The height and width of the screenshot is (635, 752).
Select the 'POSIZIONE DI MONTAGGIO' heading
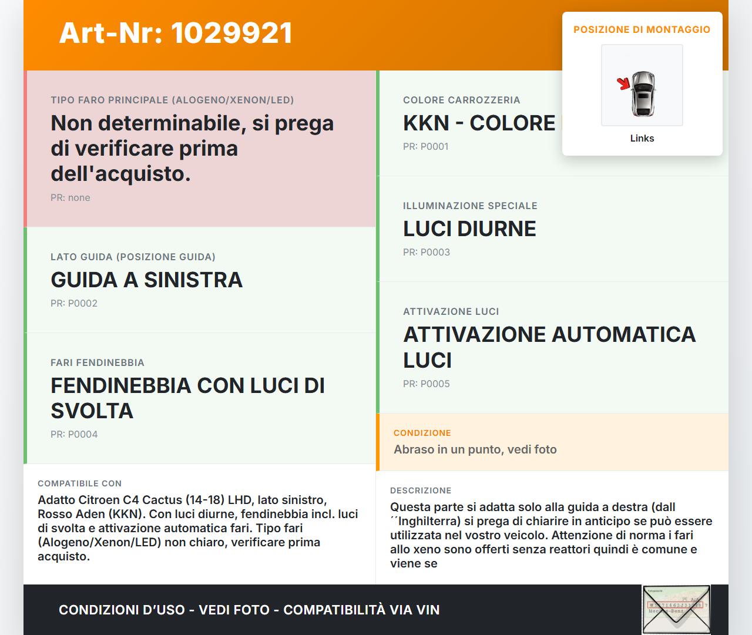(642, 29)
